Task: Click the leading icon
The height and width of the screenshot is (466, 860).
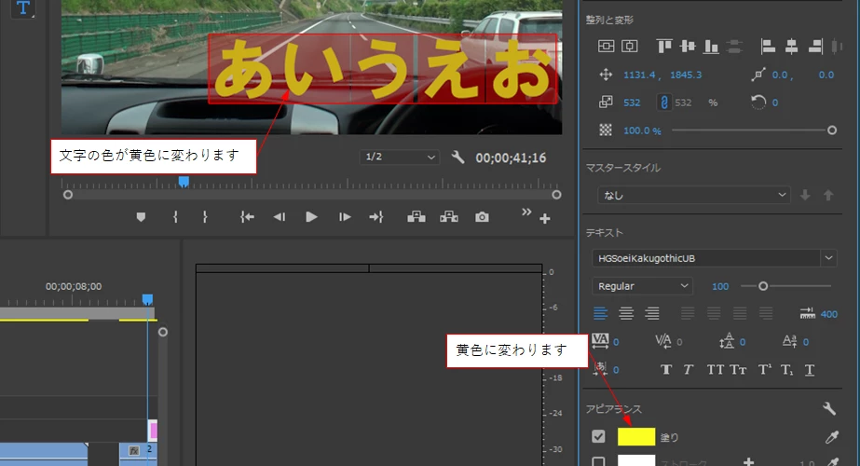Action: click(727, 341)
